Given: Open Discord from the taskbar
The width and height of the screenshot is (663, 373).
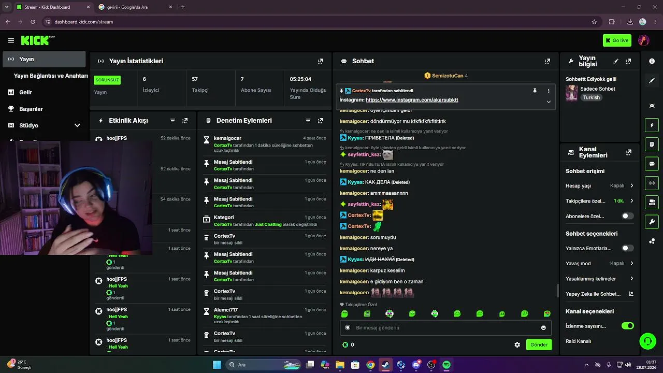Looking at the screenshot, I should point(416,365).
